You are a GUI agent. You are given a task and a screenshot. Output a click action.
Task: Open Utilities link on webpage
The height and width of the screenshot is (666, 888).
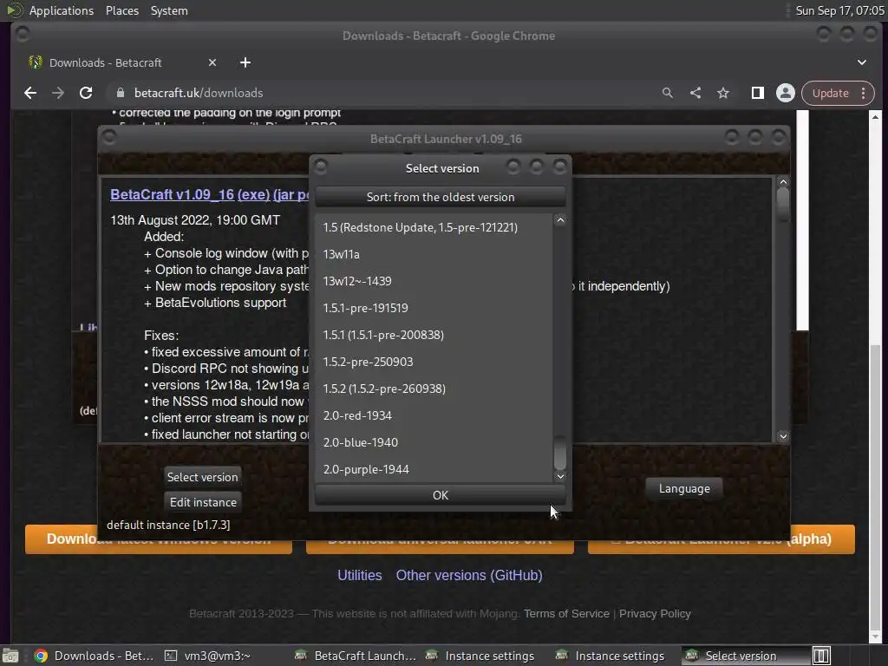(360, 576)
